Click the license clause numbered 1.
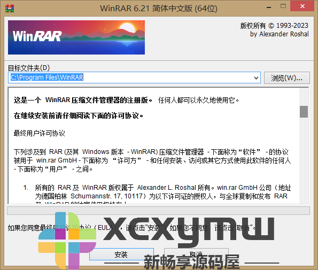 [157, 194]
